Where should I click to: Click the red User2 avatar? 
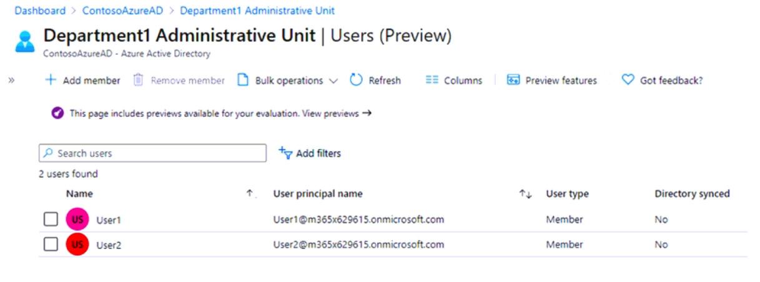coord(77,245)
